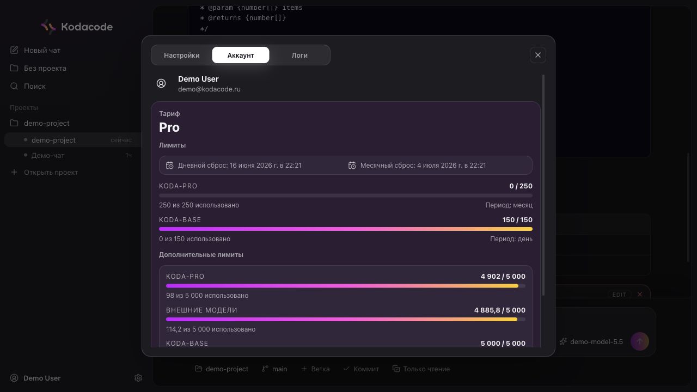
Task: Click the new chat pencil icon
Action: pyautogui.click(x=14, y=50)
